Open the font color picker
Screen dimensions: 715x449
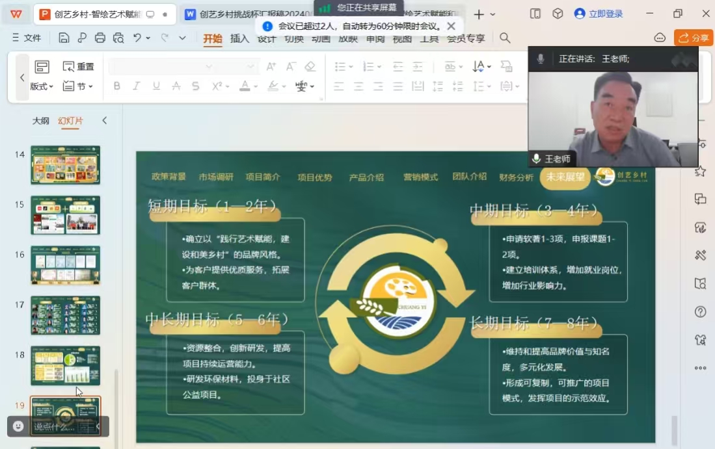coord(245,86)
